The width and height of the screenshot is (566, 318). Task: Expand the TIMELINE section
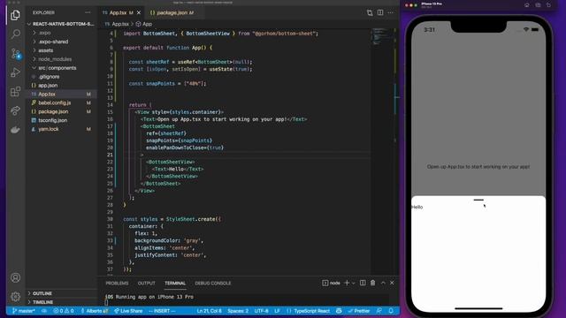click(x=42, y=302)
